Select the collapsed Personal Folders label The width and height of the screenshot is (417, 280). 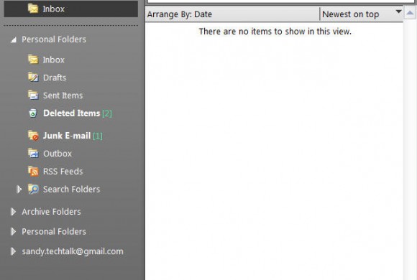[x=54, y=232]
